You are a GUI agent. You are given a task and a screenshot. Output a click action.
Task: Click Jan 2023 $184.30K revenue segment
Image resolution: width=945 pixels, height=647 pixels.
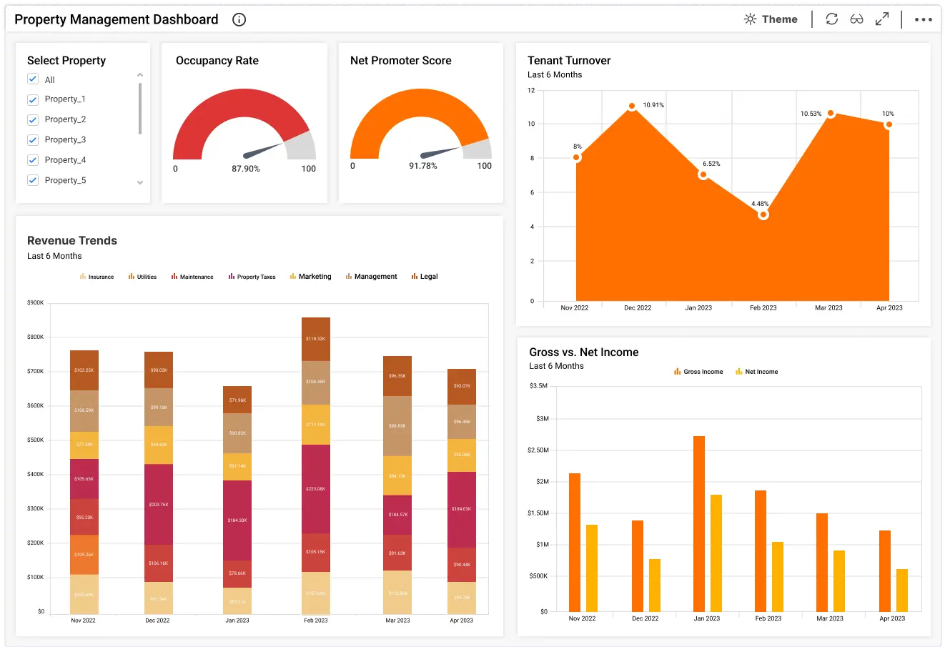tap(237, 520)
